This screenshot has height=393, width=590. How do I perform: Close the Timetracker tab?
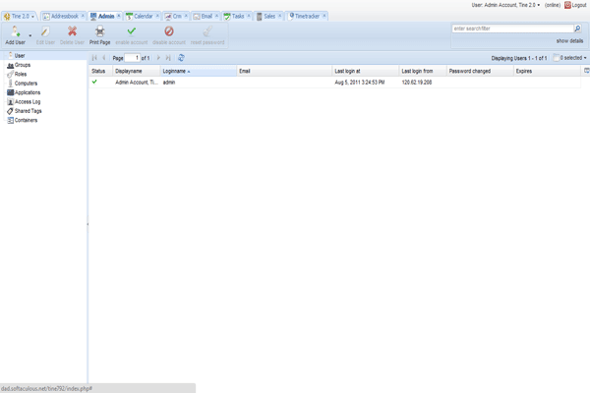coord(325,17)
